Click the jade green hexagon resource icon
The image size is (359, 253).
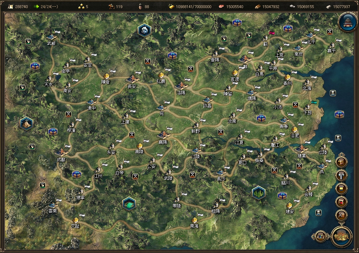click(x=129, y=204)
